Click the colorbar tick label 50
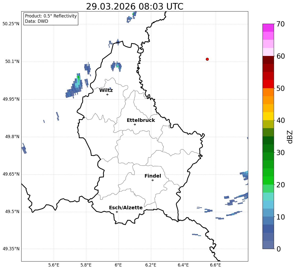This screenshot has width=296, height=270. tap(280, 88)
